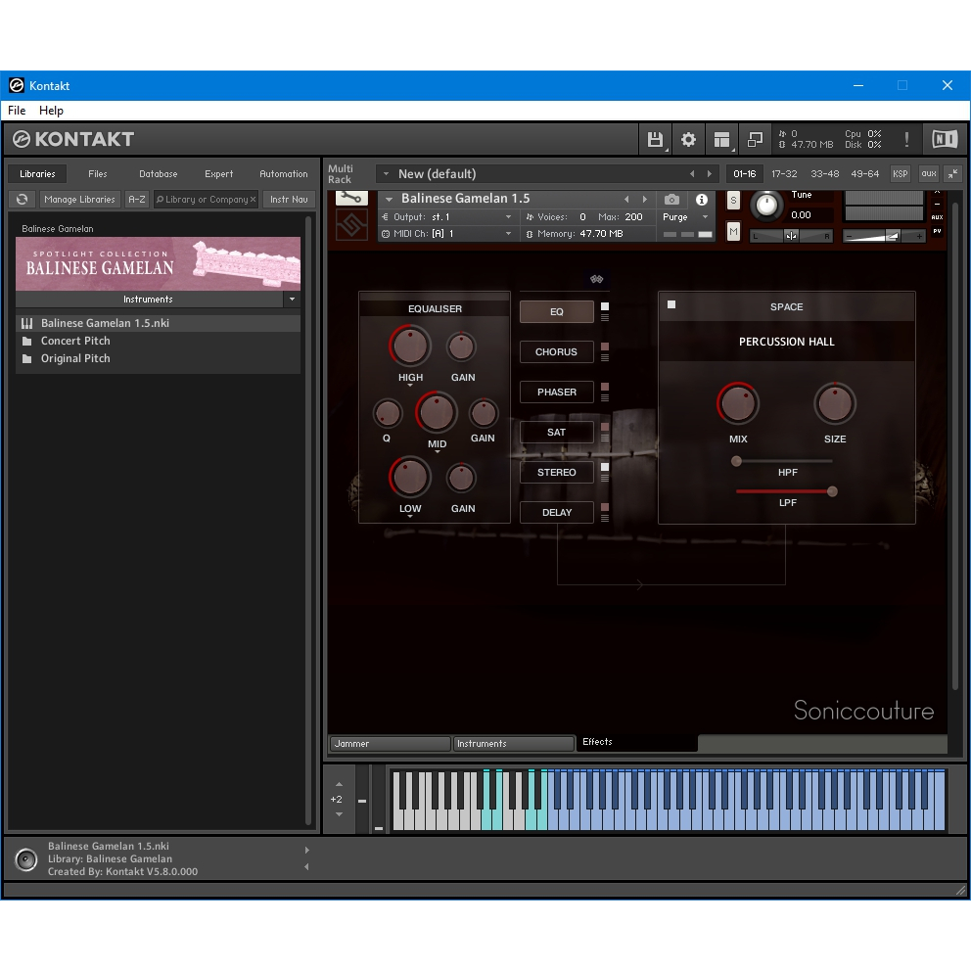Select the PHASER effect button
This screenshot has height=971, width=971.
click(x=556, y=392)
